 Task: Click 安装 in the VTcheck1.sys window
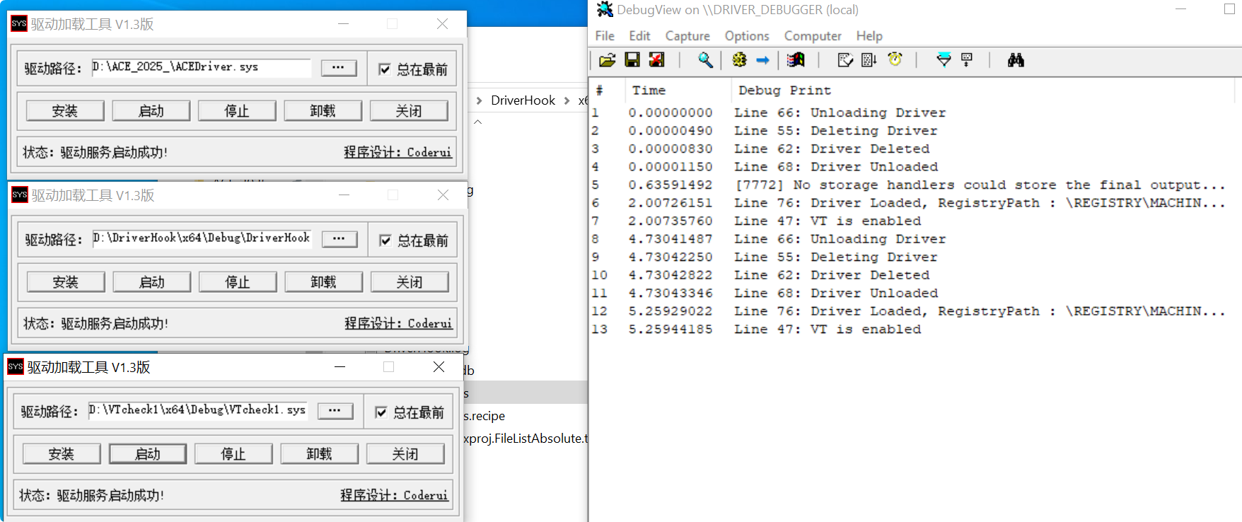pyautogui.click(x=62, y=454)
